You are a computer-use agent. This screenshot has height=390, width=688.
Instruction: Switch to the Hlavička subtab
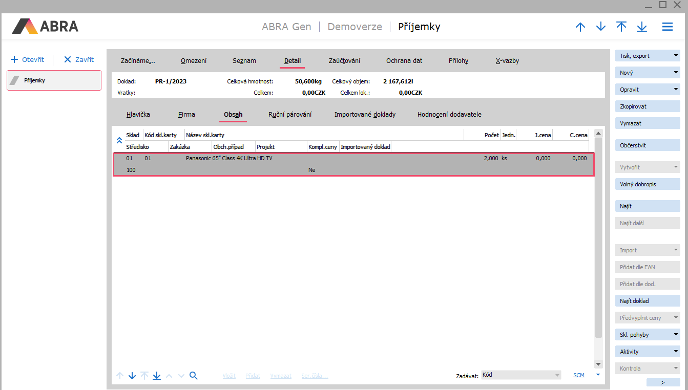tap(138, 114)
